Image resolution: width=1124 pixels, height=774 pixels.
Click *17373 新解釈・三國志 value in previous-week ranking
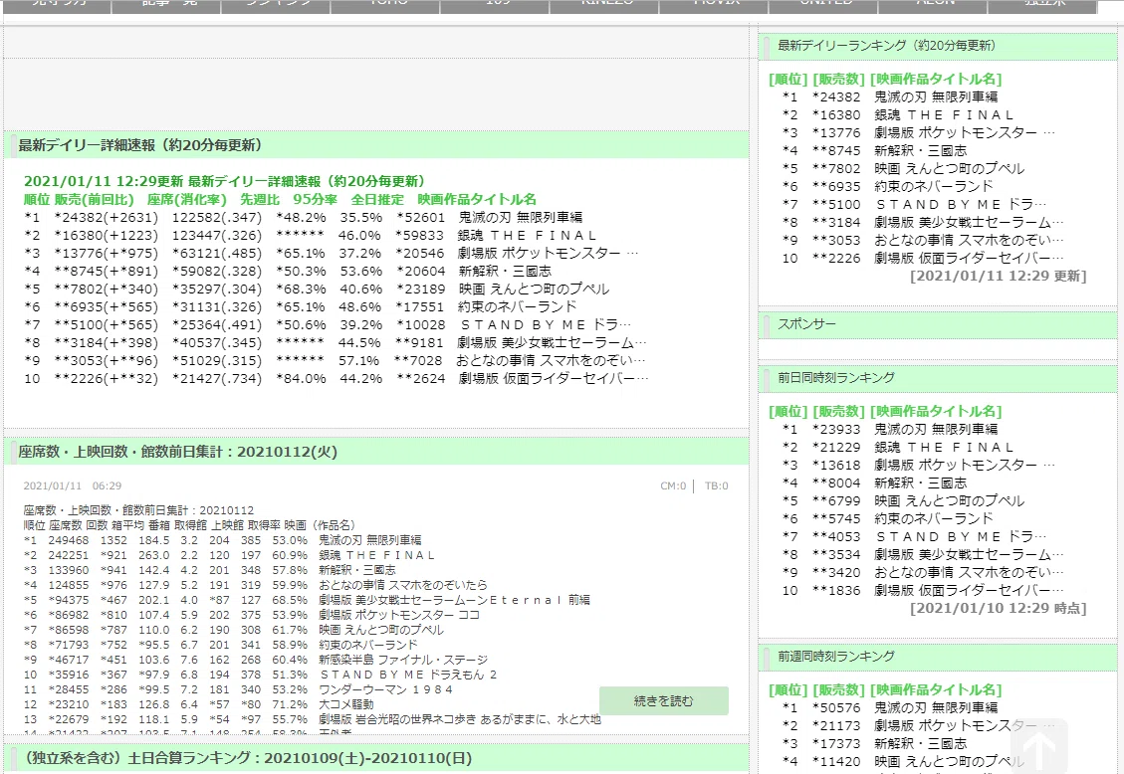point(836,744)
